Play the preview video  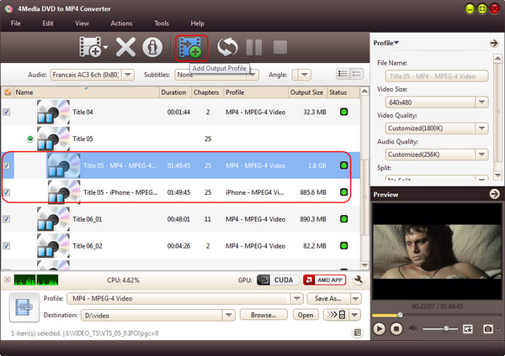click(379, 328)
